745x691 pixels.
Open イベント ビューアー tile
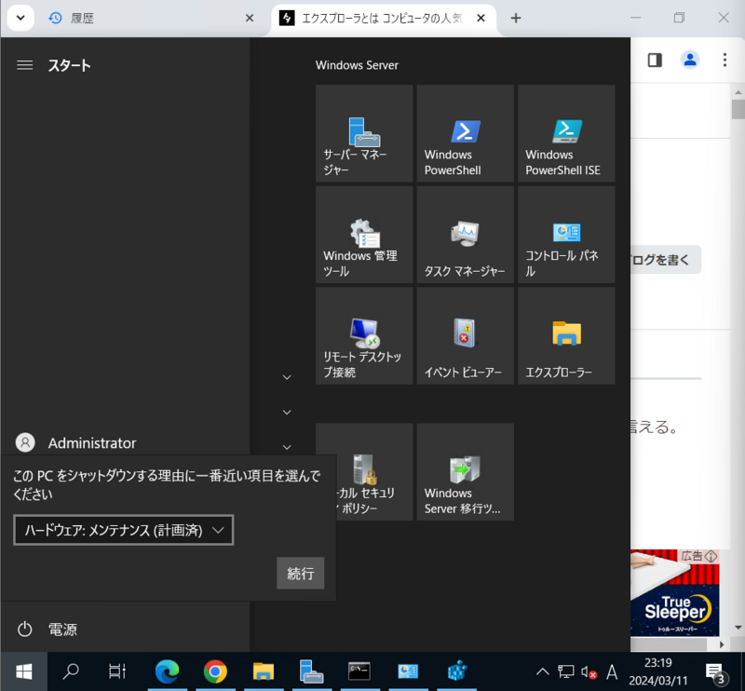coord(465,336)
